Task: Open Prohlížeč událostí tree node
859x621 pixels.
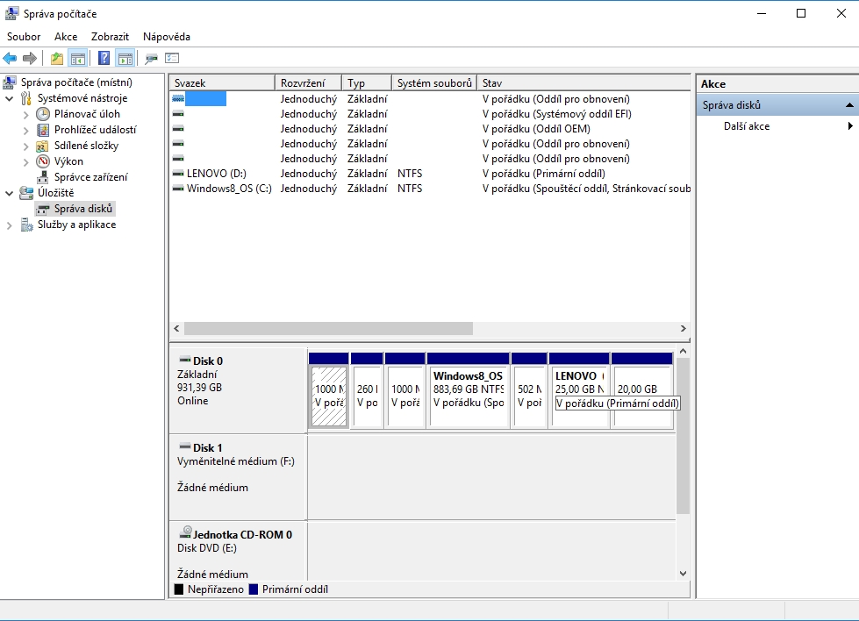Action: click(95, 130)
